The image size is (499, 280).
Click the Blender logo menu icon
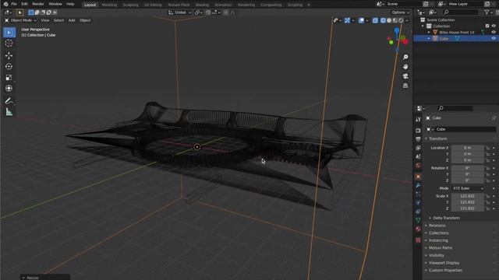point(5,4)
